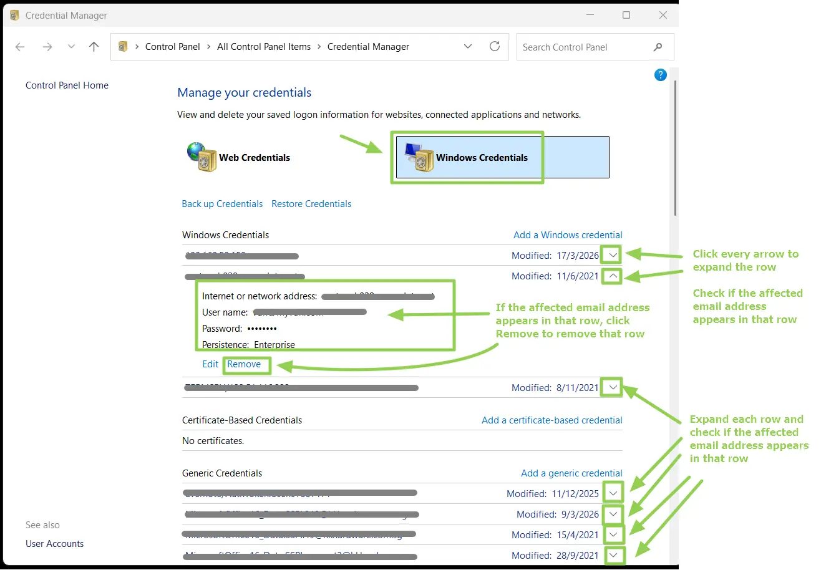This screenshot has height=570, width=821.
Task: Select Credential Manager breadcrumb segment
Action: [x=368, y=47]
